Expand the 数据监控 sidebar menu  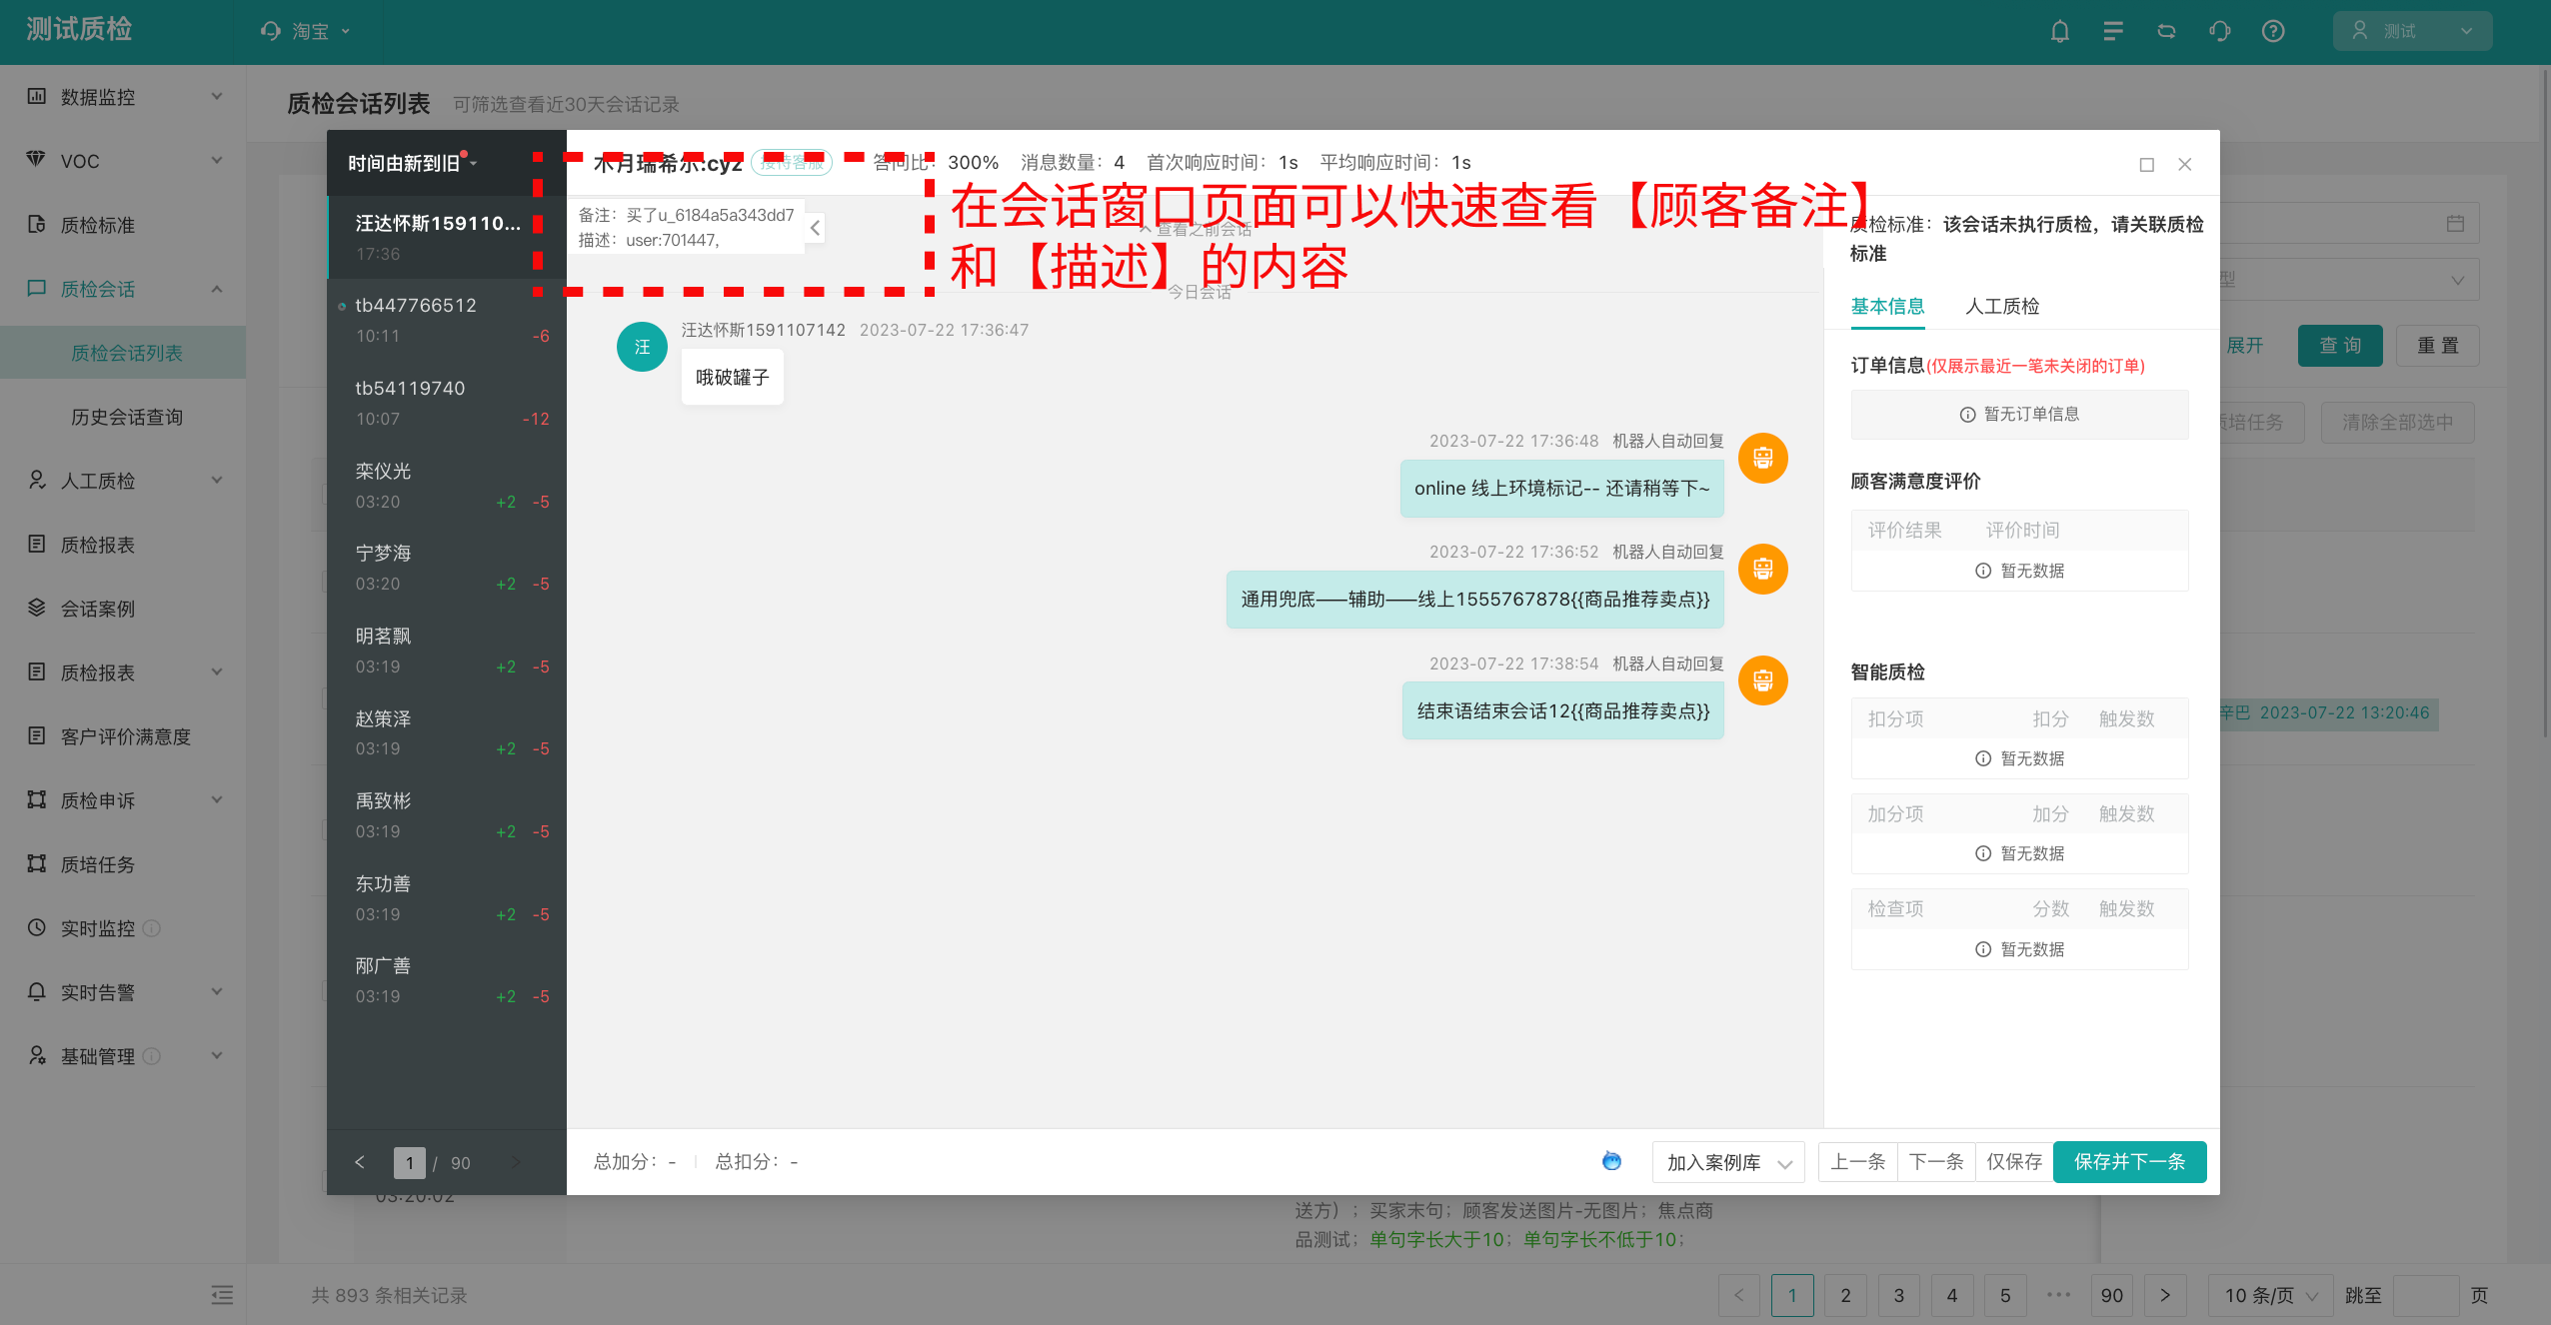(x=123, y=97)
